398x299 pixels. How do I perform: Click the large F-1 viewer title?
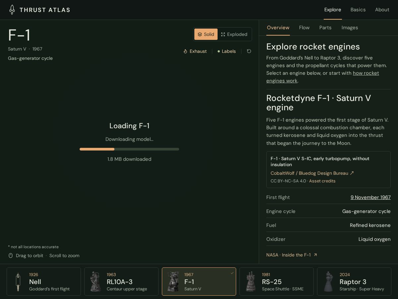[19, 35]
